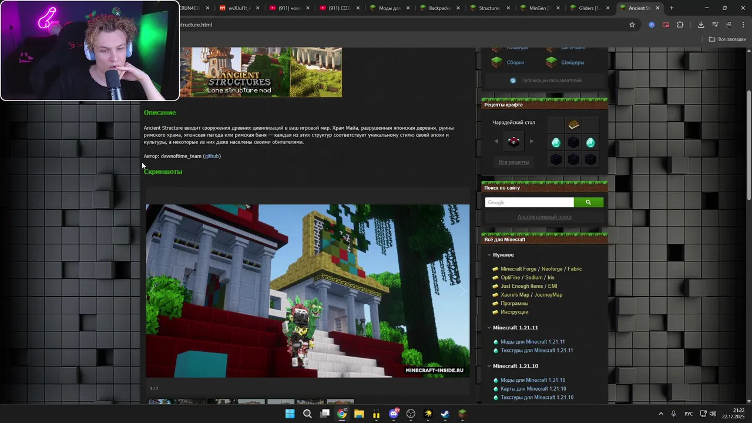The image size is (752, 423).
Task: Open the Программы link
Action: [514, 304]
